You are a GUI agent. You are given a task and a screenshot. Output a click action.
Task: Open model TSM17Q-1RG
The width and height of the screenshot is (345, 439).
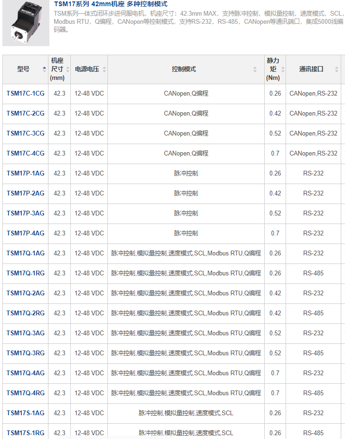pos(26,273)
